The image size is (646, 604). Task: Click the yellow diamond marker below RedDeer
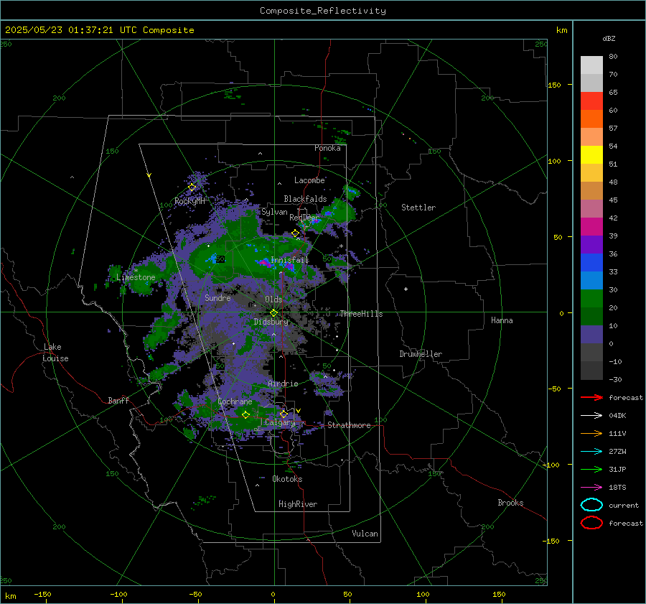point(296,233)
